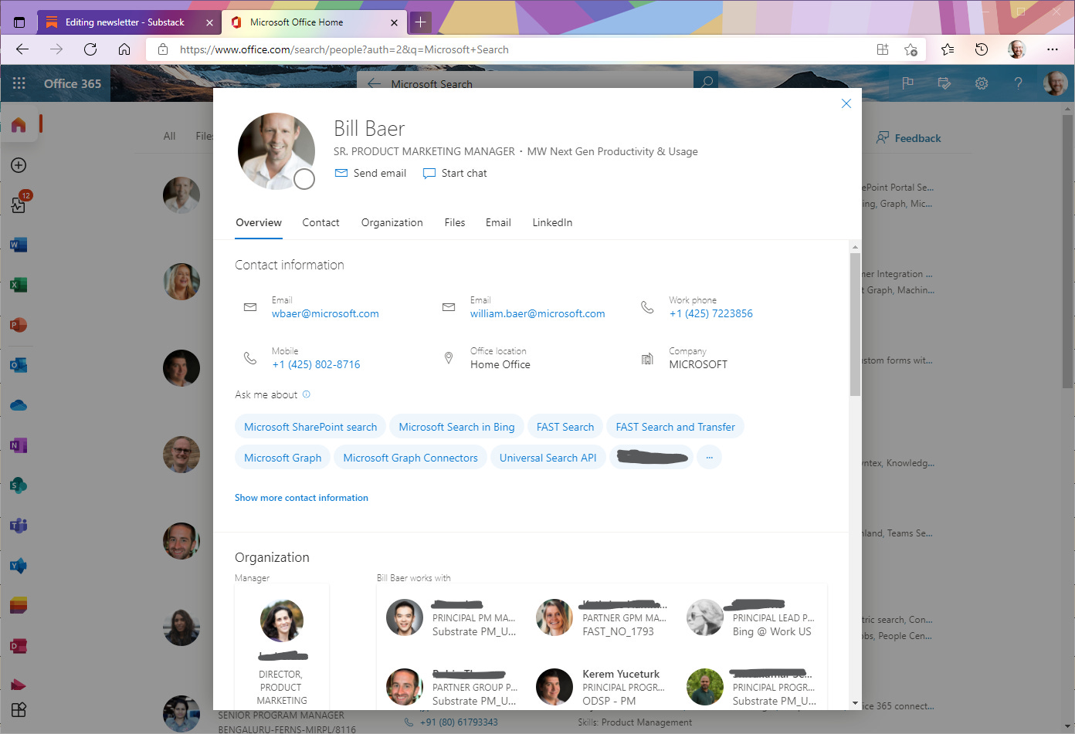Launch PowerPoint from the sidebar
1075x734 pixels.
19,325
